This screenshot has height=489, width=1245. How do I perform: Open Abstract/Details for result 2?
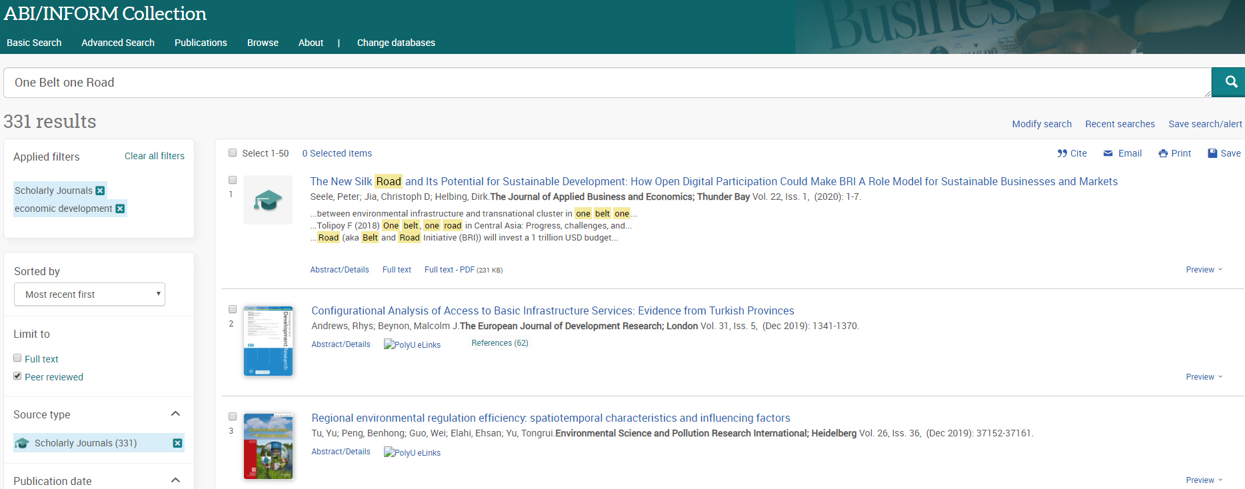pos(341,344)
